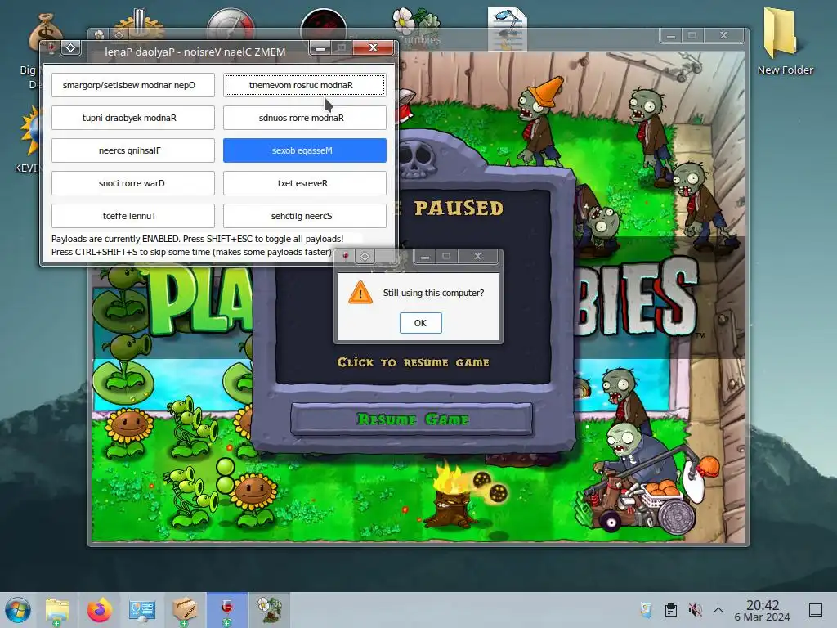Click the muted volume tray icon
The image size is (837, 628).
695,610
